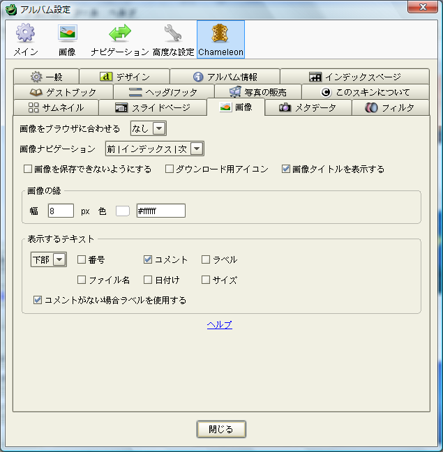443x452 pixels.
Task: Switch to the メタデータ tab
Action: point(308,107)
